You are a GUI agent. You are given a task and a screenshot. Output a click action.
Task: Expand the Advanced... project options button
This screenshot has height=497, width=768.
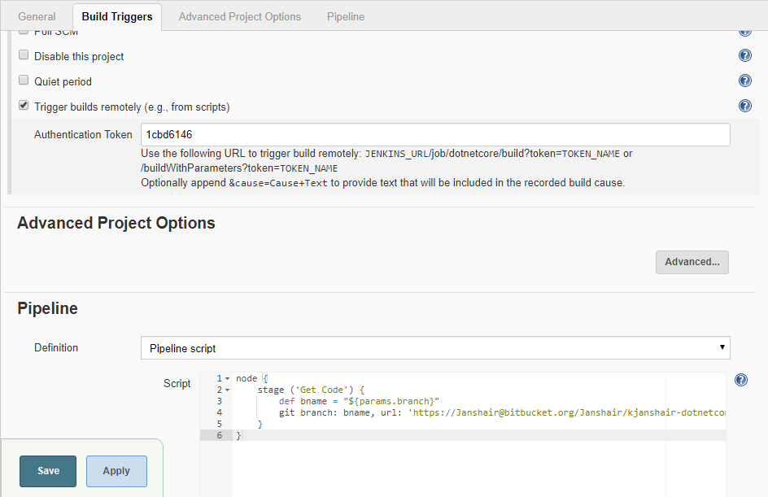pyautogui.click(x=692, y=262)
